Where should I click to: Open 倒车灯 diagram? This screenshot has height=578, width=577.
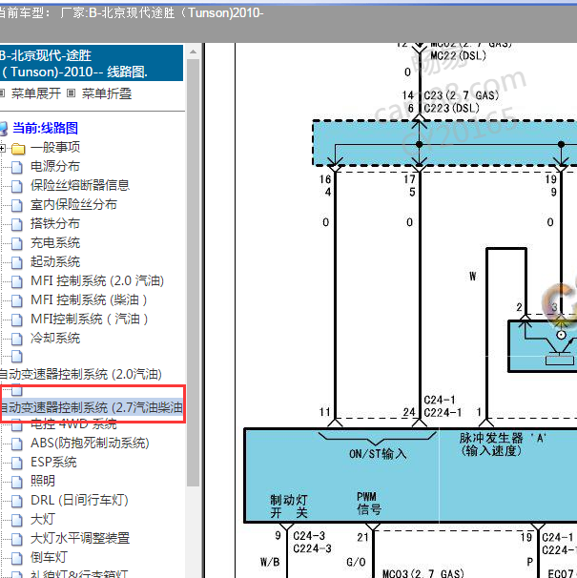click(x=49, y=557)
